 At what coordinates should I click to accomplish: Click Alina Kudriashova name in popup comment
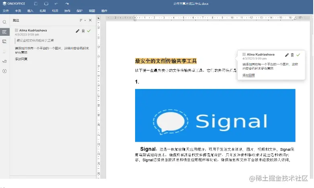coord(261,54)
